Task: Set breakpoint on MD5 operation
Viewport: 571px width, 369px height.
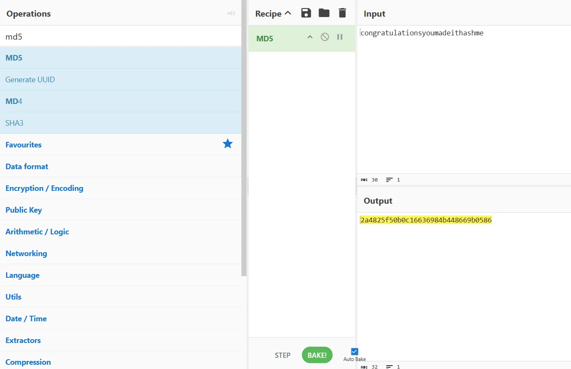Action: click(340, 37)
